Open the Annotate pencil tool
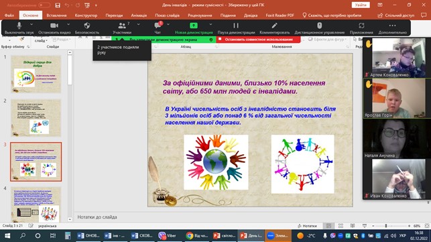This screenshot has width=431, height=242. click(274, 25)
